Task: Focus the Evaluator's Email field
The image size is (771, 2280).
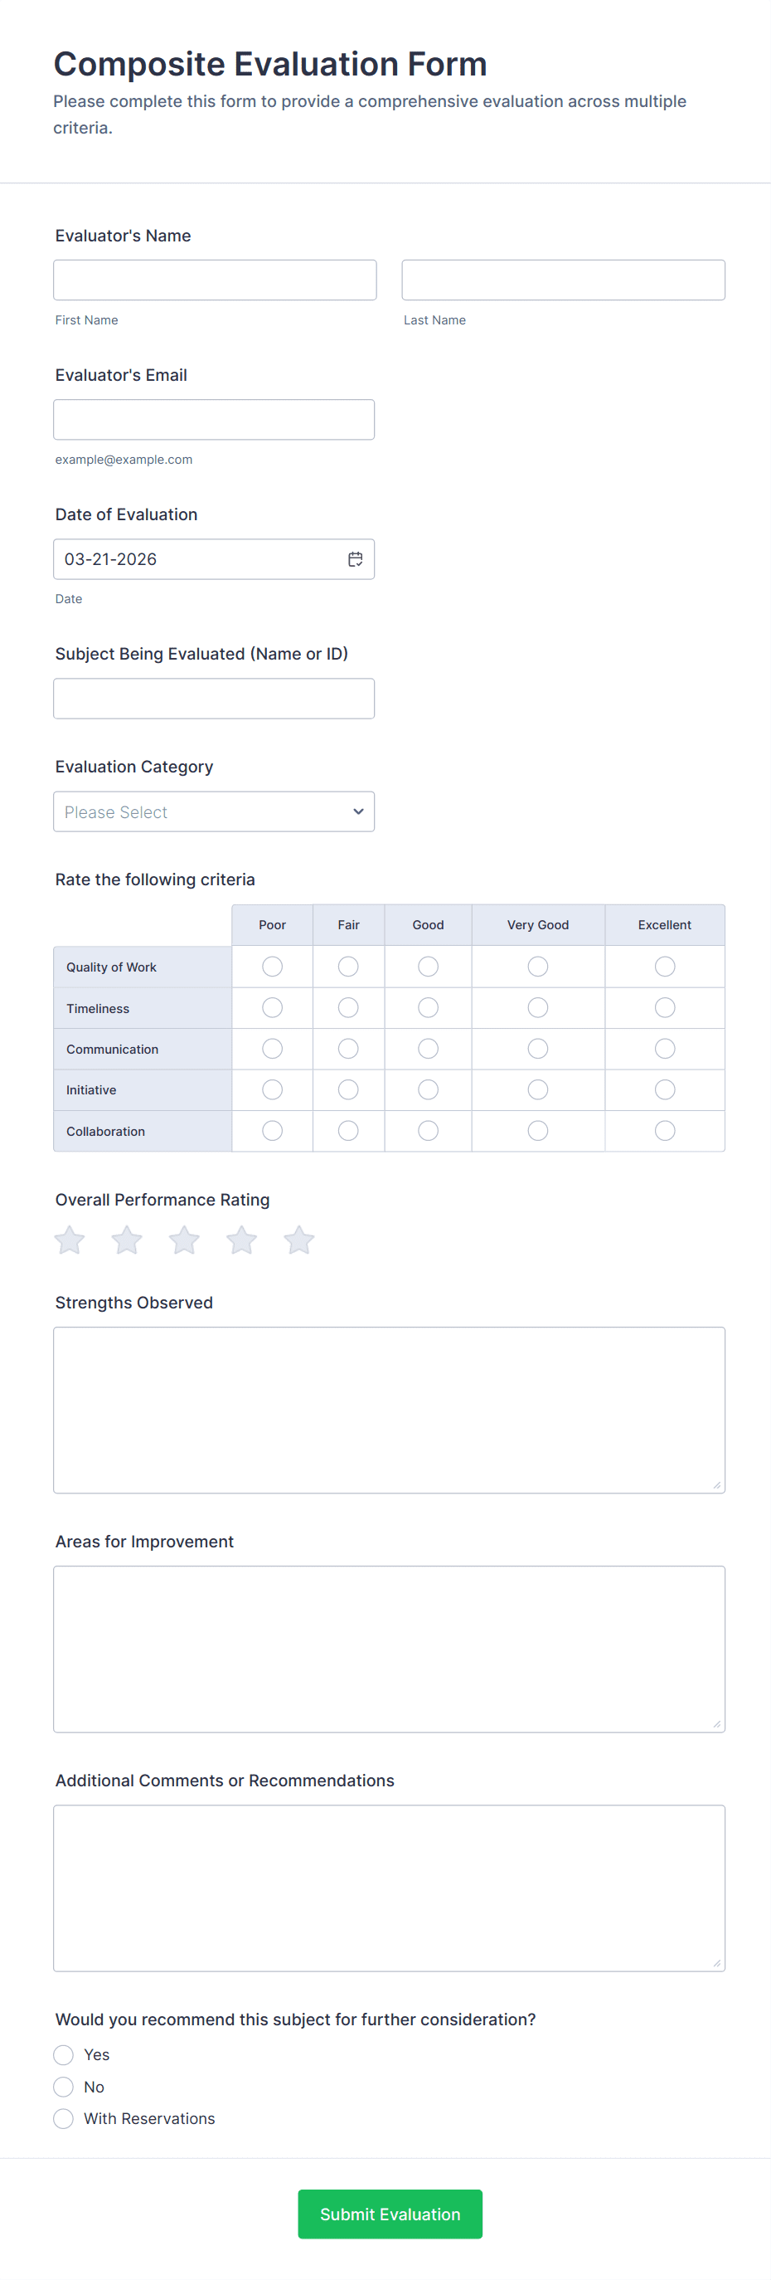Action: click(x=213, y=419)
